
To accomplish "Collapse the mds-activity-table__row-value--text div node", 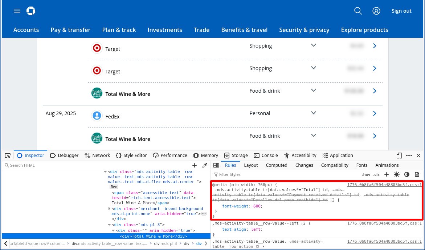I will tap(105, 172).
